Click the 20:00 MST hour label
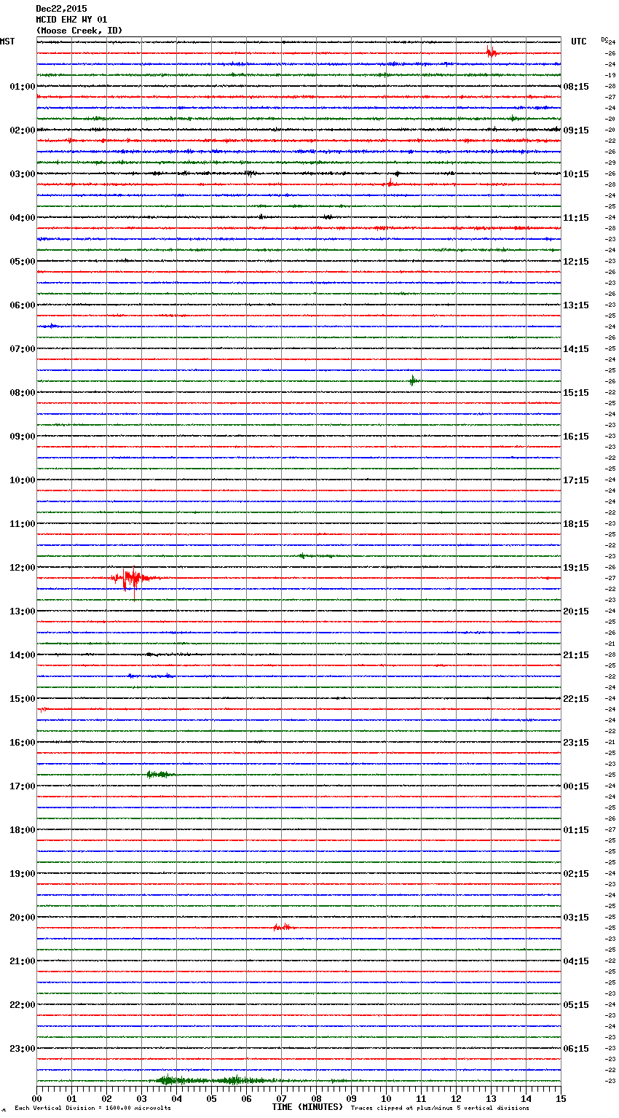Screen dimensions: 619x1118 [22, 918]
